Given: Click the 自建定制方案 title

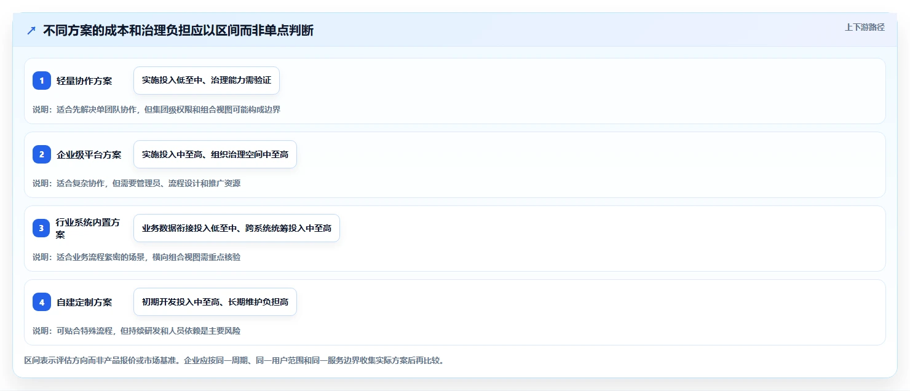Looking at the screenshot, I should [x=84, y=302].
